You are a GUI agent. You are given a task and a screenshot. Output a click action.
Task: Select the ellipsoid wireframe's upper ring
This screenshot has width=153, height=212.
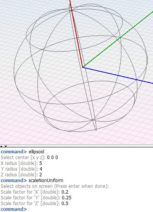26,35
